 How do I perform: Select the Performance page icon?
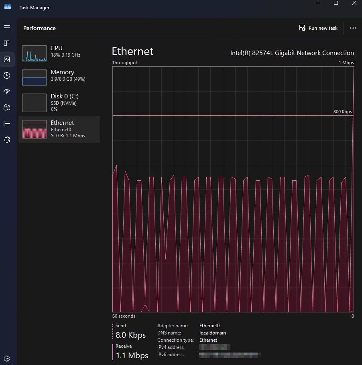pos(7,59)
